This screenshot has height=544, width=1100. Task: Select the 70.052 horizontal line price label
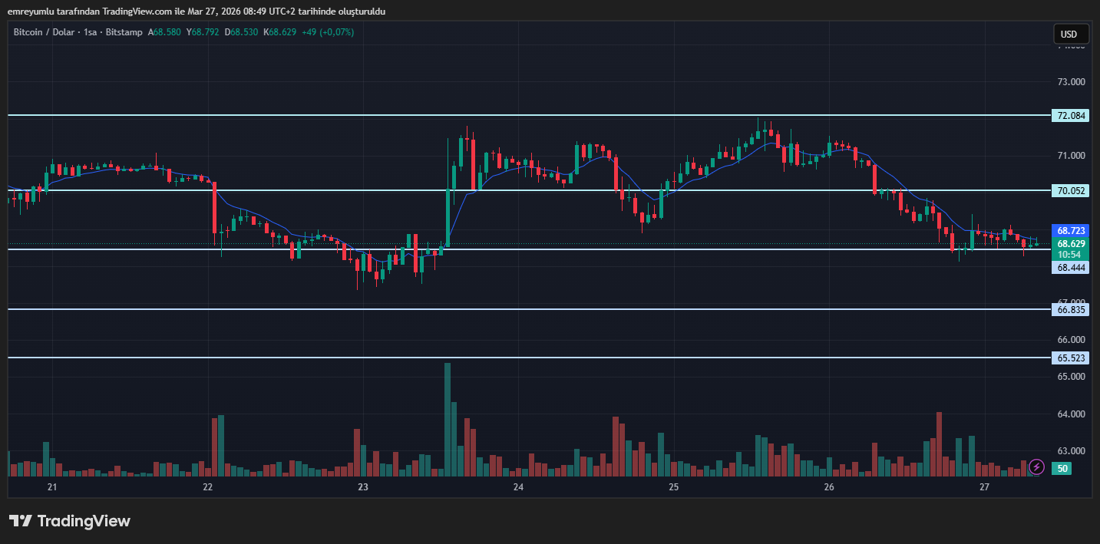(1071, 190)
